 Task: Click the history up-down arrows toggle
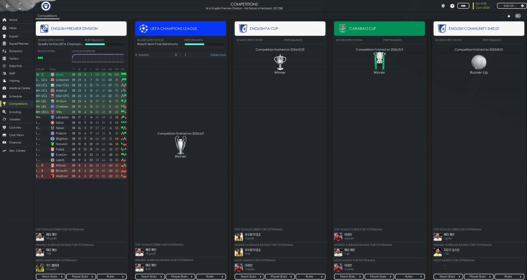[x=20, y=6]
